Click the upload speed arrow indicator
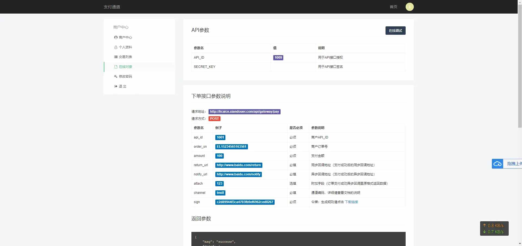This screenshot has height=246, width=522. pos(484,225)
